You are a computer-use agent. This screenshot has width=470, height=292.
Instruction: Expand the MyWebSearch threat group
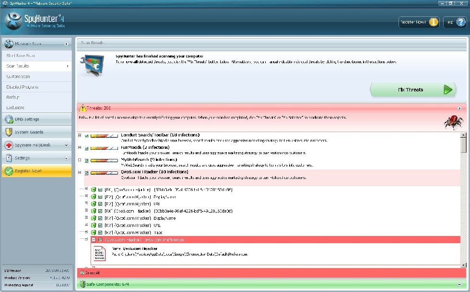[x=80, y=160]
